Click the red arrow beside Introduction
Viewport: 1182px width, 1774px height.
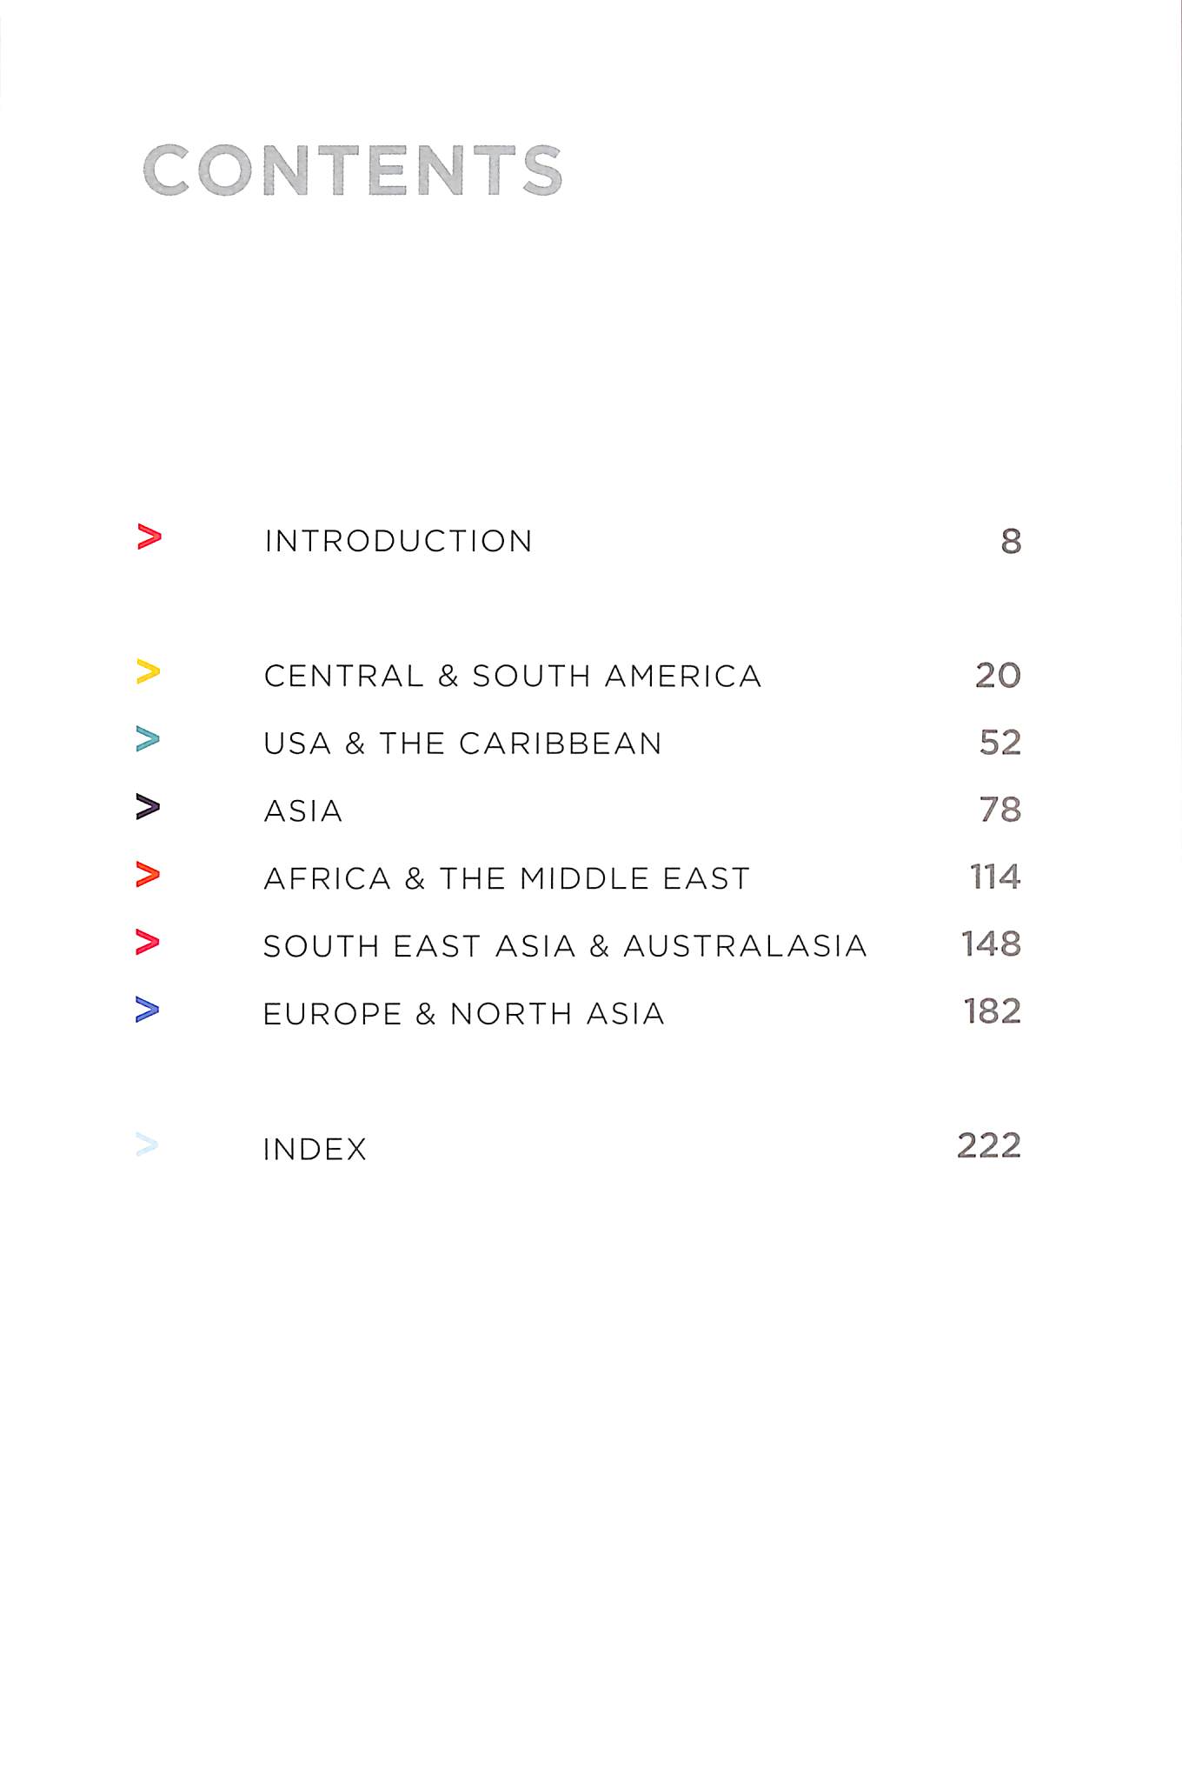[149, 538]
